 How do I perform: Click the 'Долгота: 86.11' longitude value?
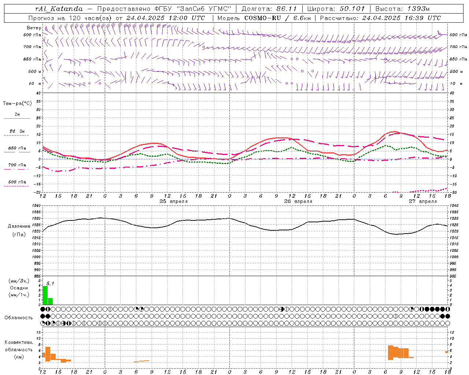click(269, 9)
